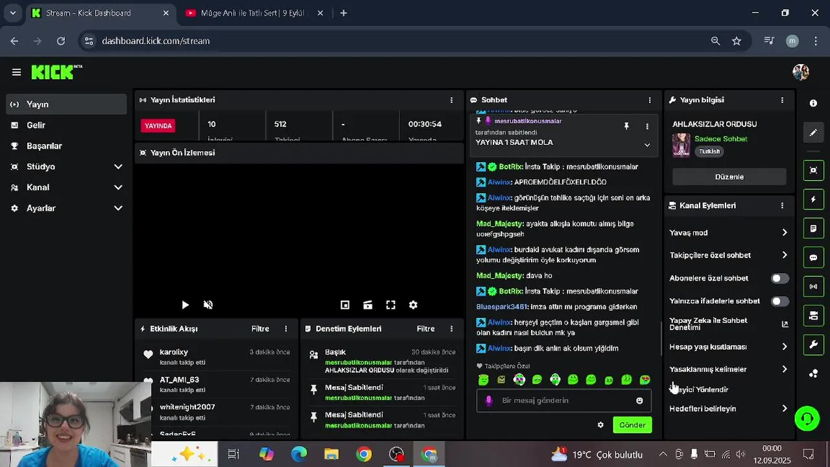Toggle the lightning activity feed icon in rail
The width and height of the screenshot is (830, 467).
[813, 199]
